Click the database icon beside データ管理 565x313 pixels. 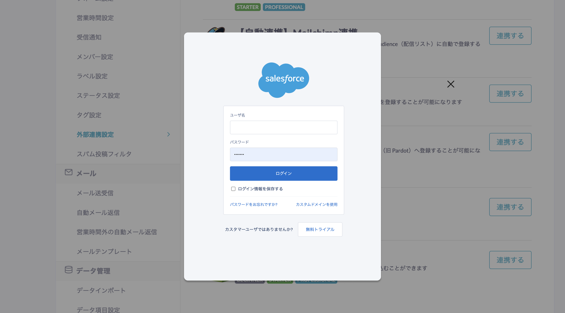(x=69, y=270)
